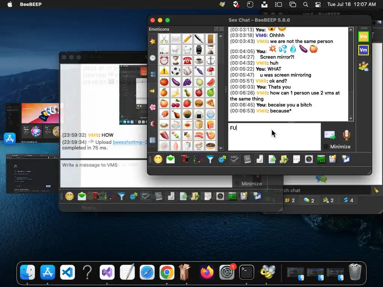Image resolution: width=383 pixels, height=287 pixels.
Task: Choose the purple grapes emoticon
Action: (x=187, y=82)
